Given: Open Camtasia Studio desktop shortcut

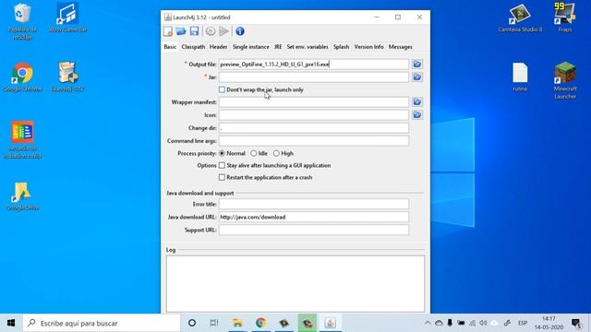Looking at the screenshot, I should click(520, 18).
